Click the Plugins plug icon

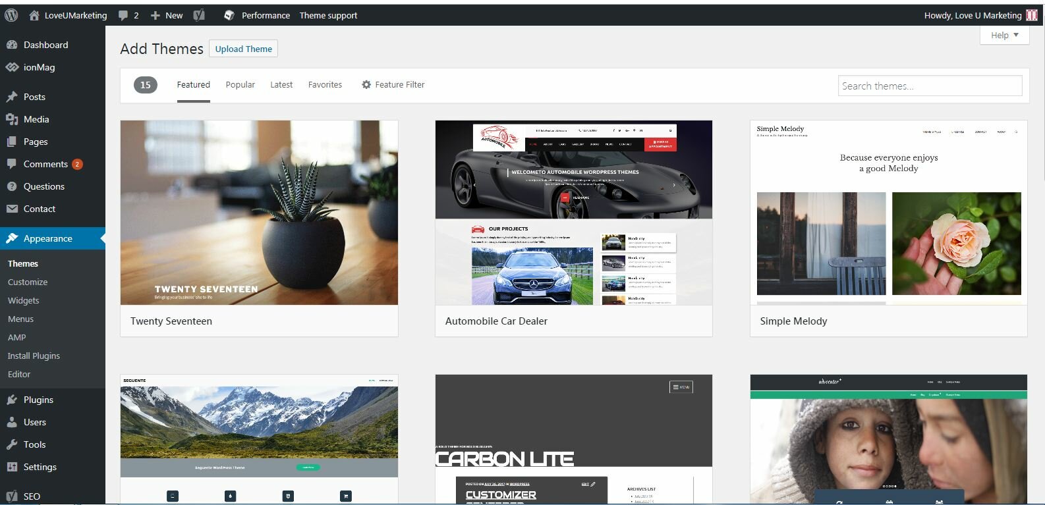(12, 400)
